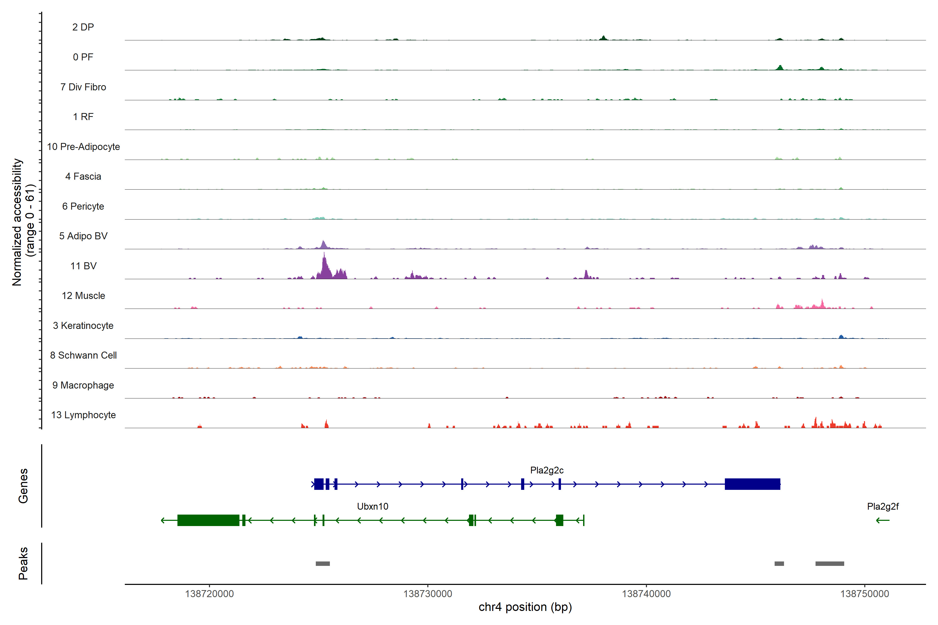Click the 138750000 axis tick label
The width and height of the screenshot is (938, 625).
(864, 594)
